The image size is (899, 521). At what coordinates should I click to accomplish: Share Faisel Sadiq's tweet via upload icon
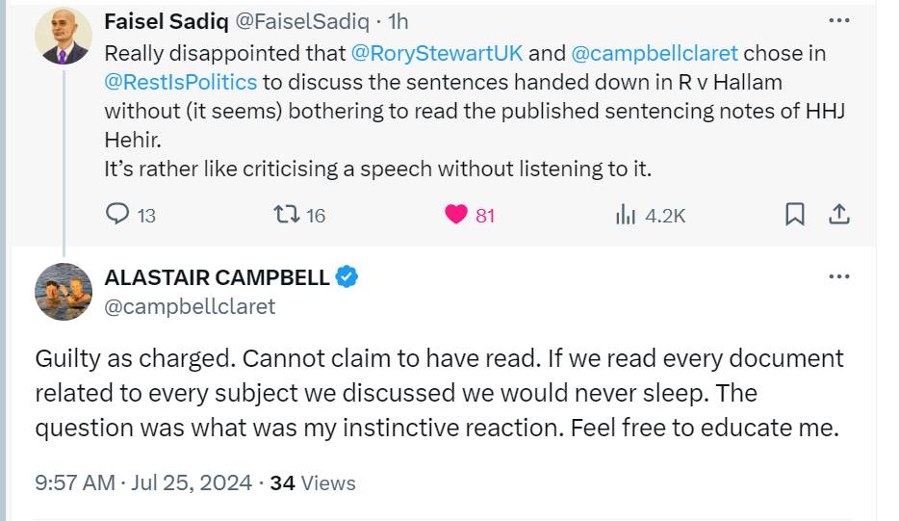[x=838, y=214]
